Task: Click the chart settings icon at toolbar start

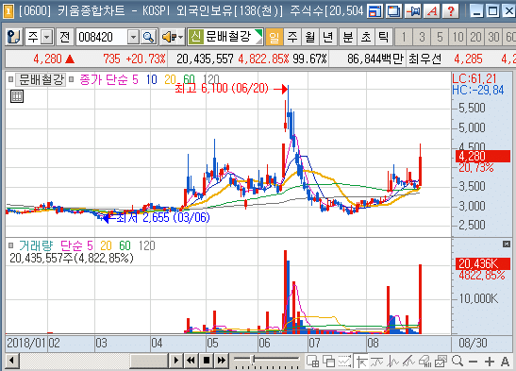Action: pos(14,37)
